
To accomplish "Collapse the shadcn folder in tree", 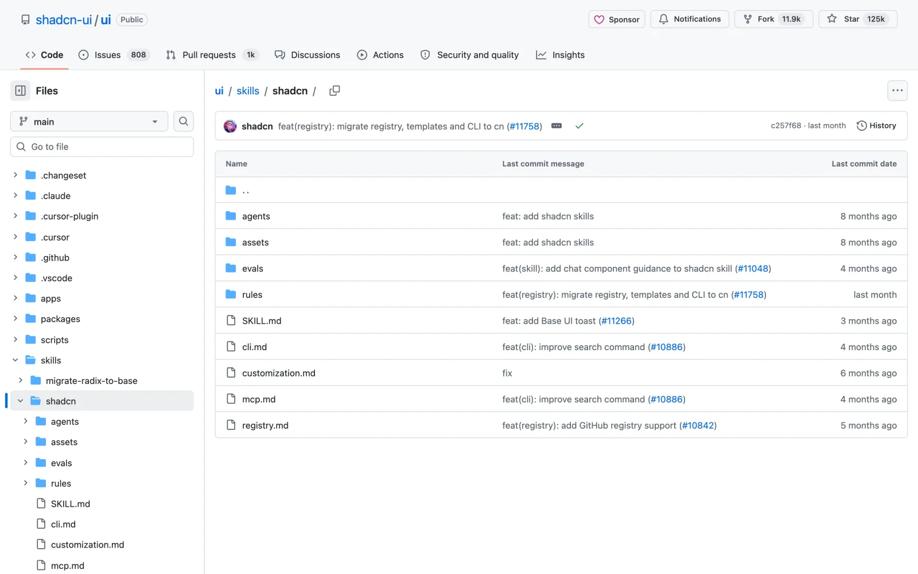I will pos(21,401).
